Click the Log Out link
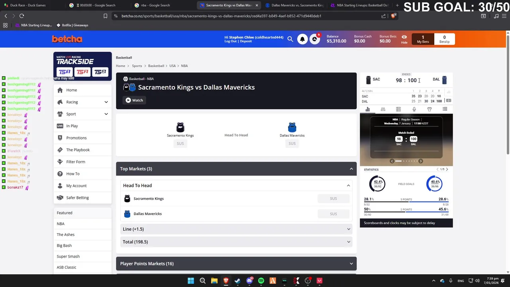510x287 pixels. (x=231, y=41)
